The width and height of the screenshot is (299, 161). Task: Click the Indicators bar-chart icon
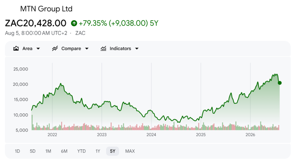103,49
